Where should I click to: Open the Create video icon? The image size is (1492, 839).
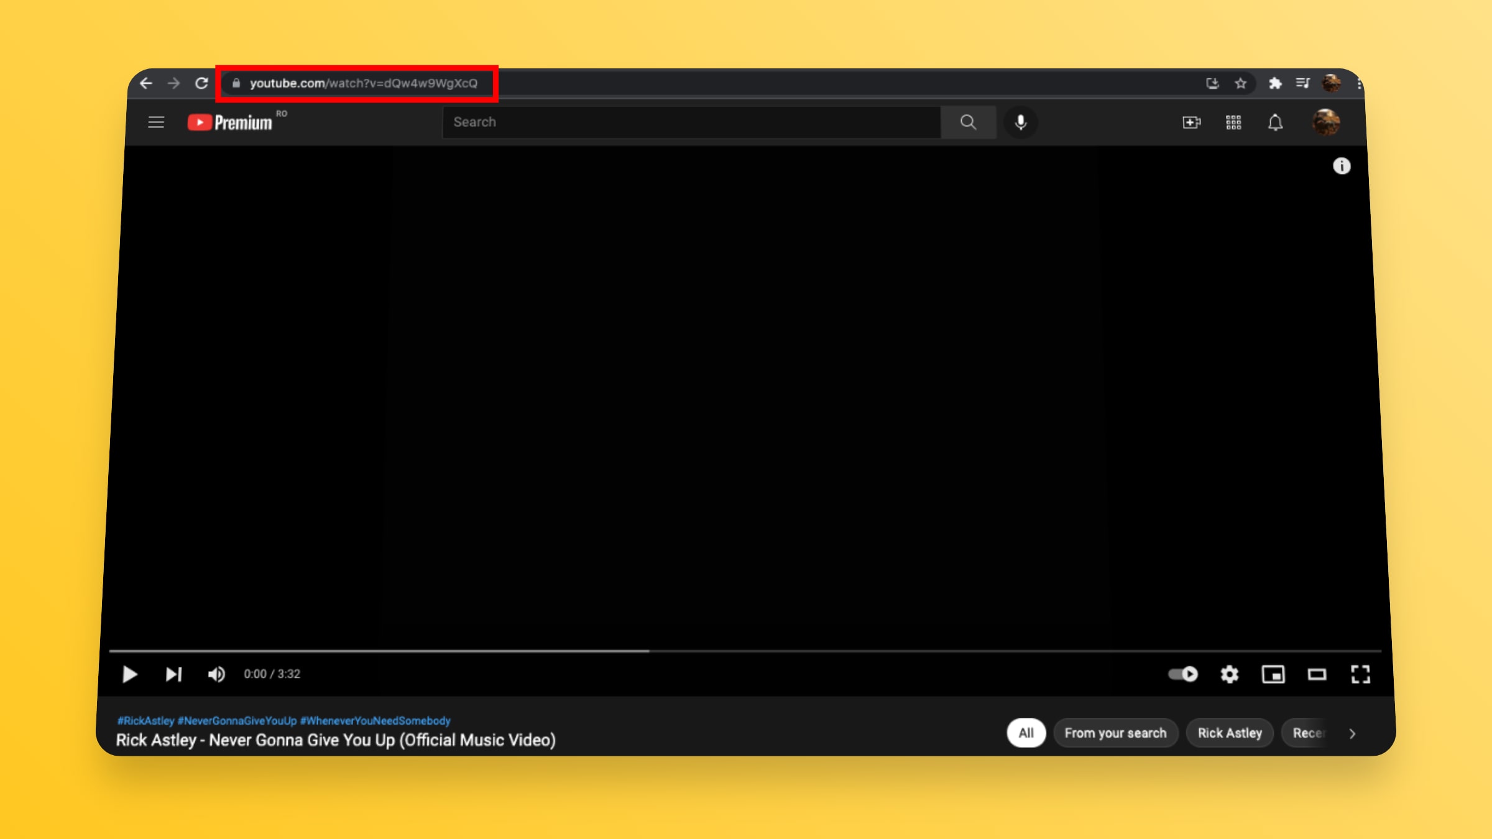pyautogui.click(x=1191, y=122)
